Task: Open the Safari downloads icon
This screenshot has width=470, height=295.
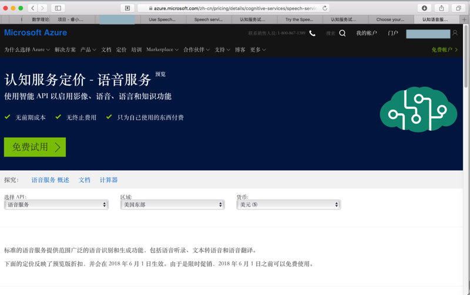Action: (424, 8)
